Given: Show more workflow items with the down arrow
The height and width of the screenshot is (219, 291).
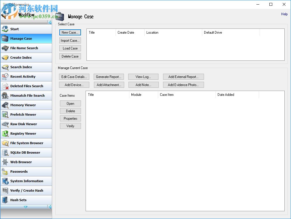Looking at the screenshot, I should click(26, 207).
